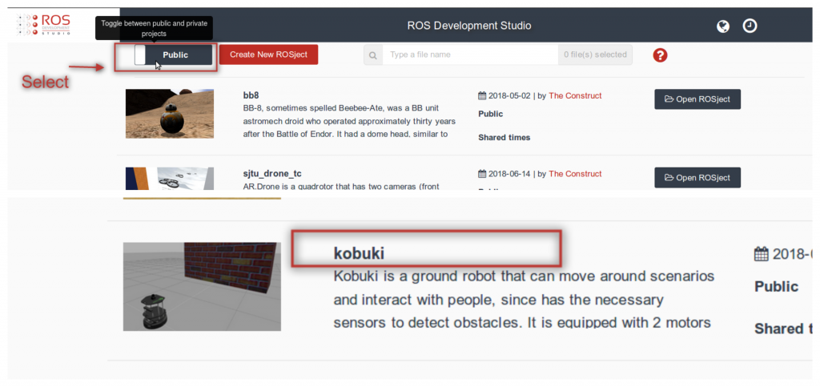The image size is (820, 387).
Task: Click the Public label under bb8 date
Action: click(x=491, y=114)
